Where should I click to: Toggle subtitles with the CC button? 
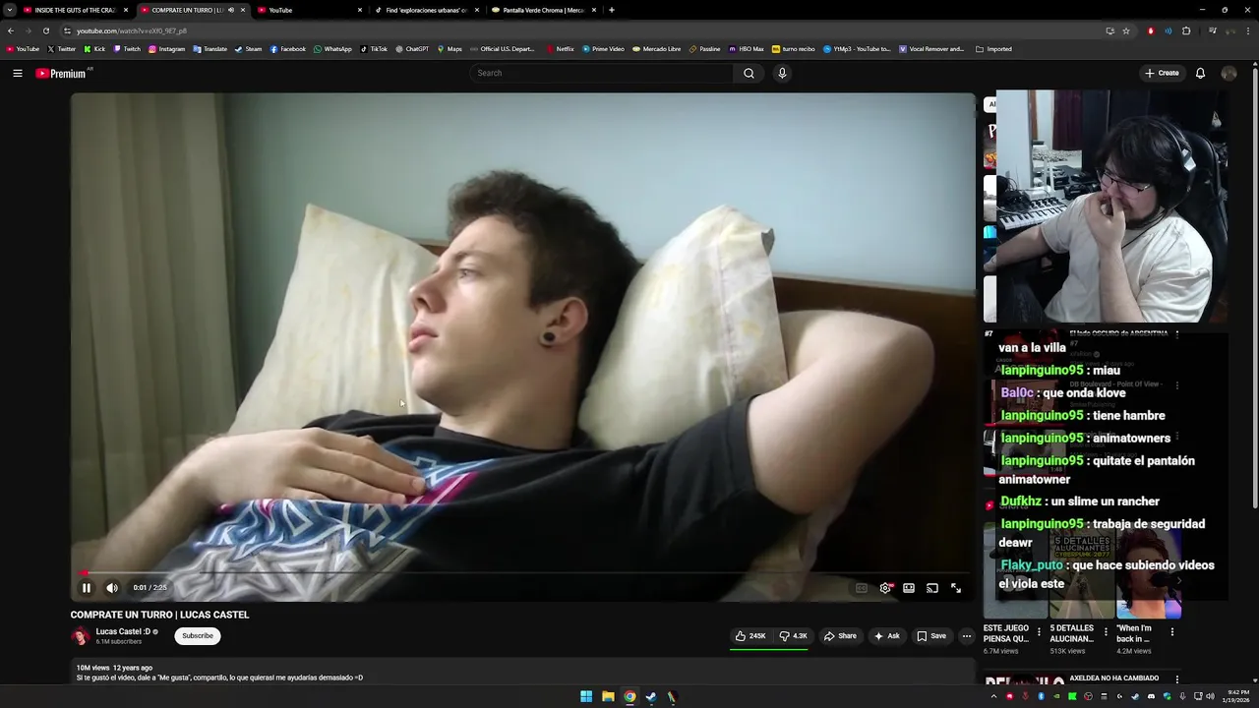click(862, 588)
